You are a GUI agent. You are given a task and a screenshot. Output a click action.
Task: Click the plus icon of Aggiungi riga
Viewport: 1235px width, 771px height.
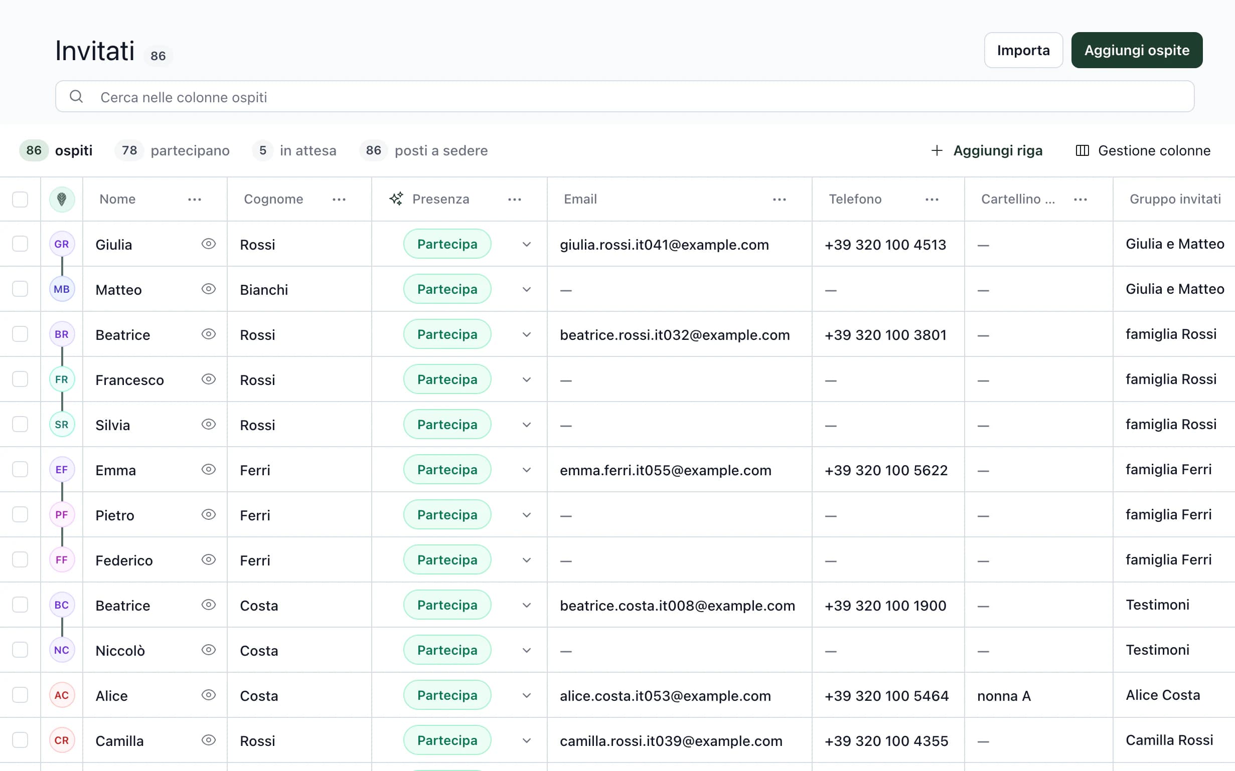pos(937,150)
